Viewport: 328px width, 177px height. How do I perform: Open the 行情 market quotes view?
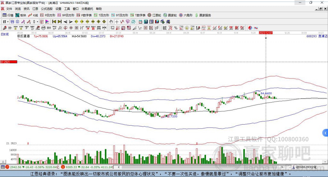coord(8,15)
